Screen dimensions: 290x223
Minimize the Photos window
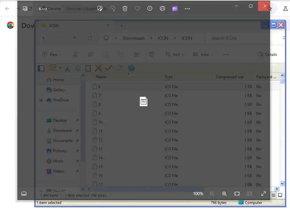coord(236,6)
